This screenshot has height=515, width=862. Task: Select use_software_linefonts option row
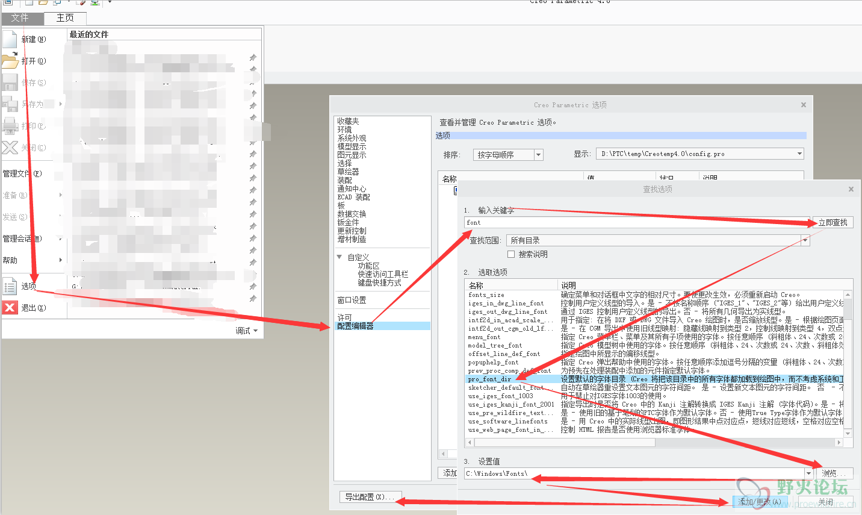tap(655, 421)
